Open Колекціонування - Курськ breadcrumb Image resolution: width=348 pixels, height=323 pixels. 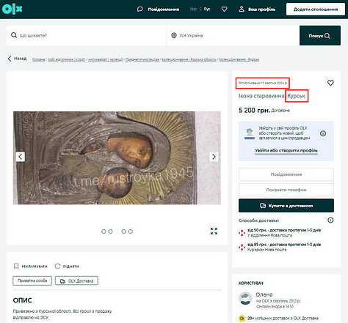[239, 59]
